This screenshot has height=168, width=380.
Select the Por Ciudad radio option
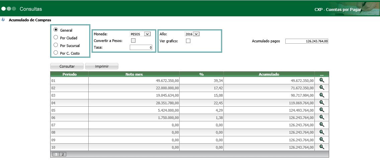[56, 37]
